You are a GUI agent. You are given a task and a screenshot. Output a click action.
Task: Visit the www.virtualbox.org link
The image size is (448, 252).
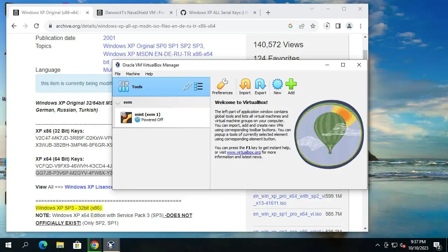tap(244, 152)
